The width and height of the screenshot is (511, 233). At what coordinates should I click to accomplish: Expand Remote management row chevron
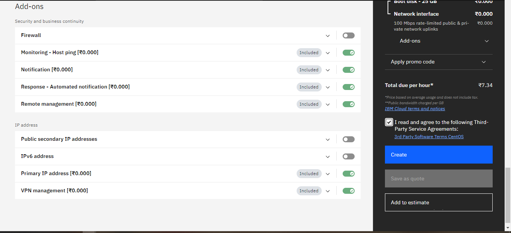[x=328, y=105]
